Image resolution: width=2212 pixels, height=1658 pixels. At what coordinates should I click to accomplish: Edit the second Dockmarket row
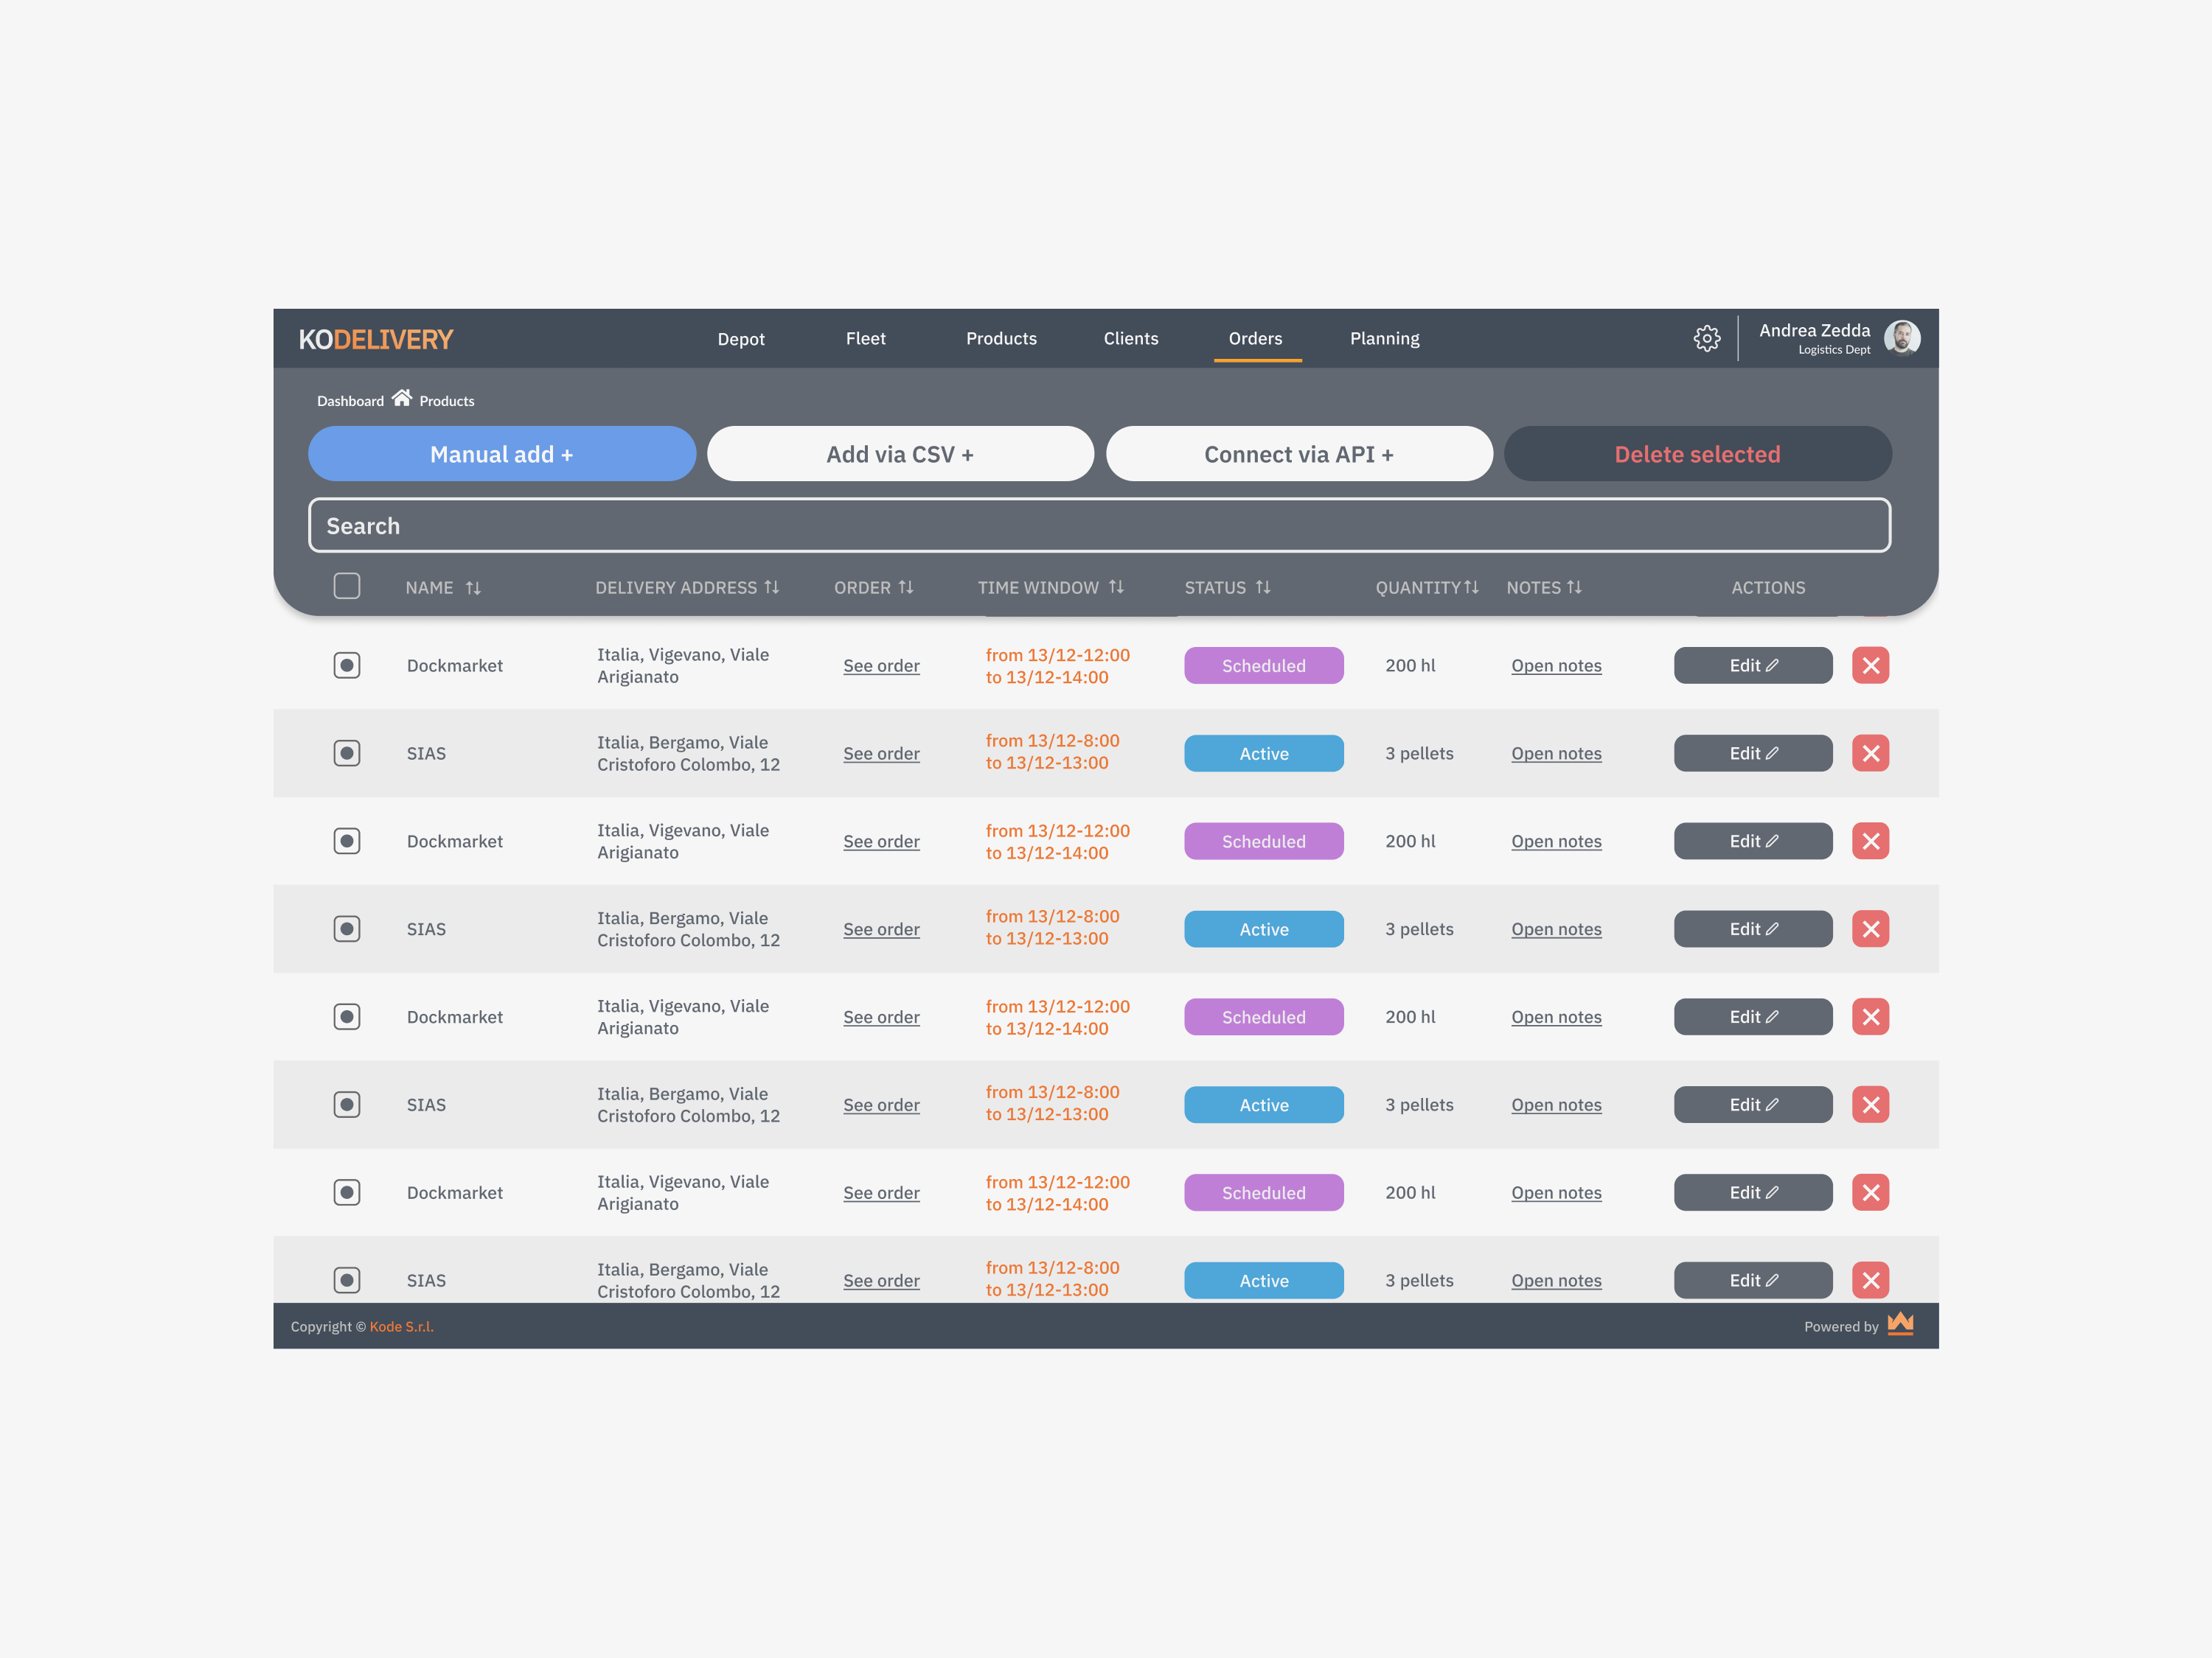click(1753, 842)
